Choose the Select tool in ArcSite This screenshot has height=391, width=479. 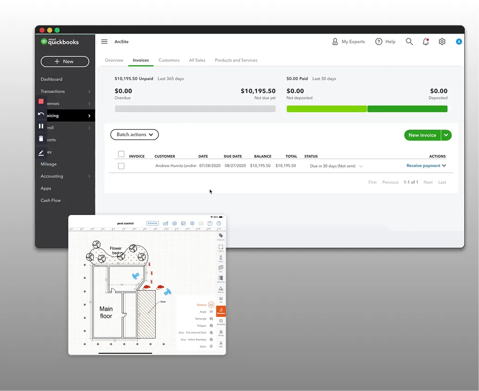point(221,248)
